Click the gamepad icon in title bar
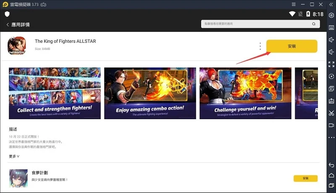Image resolution: width=336 pixels, height=193 pixels. click(43, 5)
